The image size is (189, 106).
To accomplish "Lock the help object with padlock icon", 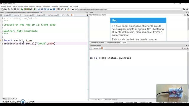I will click(x=185, y=15).
